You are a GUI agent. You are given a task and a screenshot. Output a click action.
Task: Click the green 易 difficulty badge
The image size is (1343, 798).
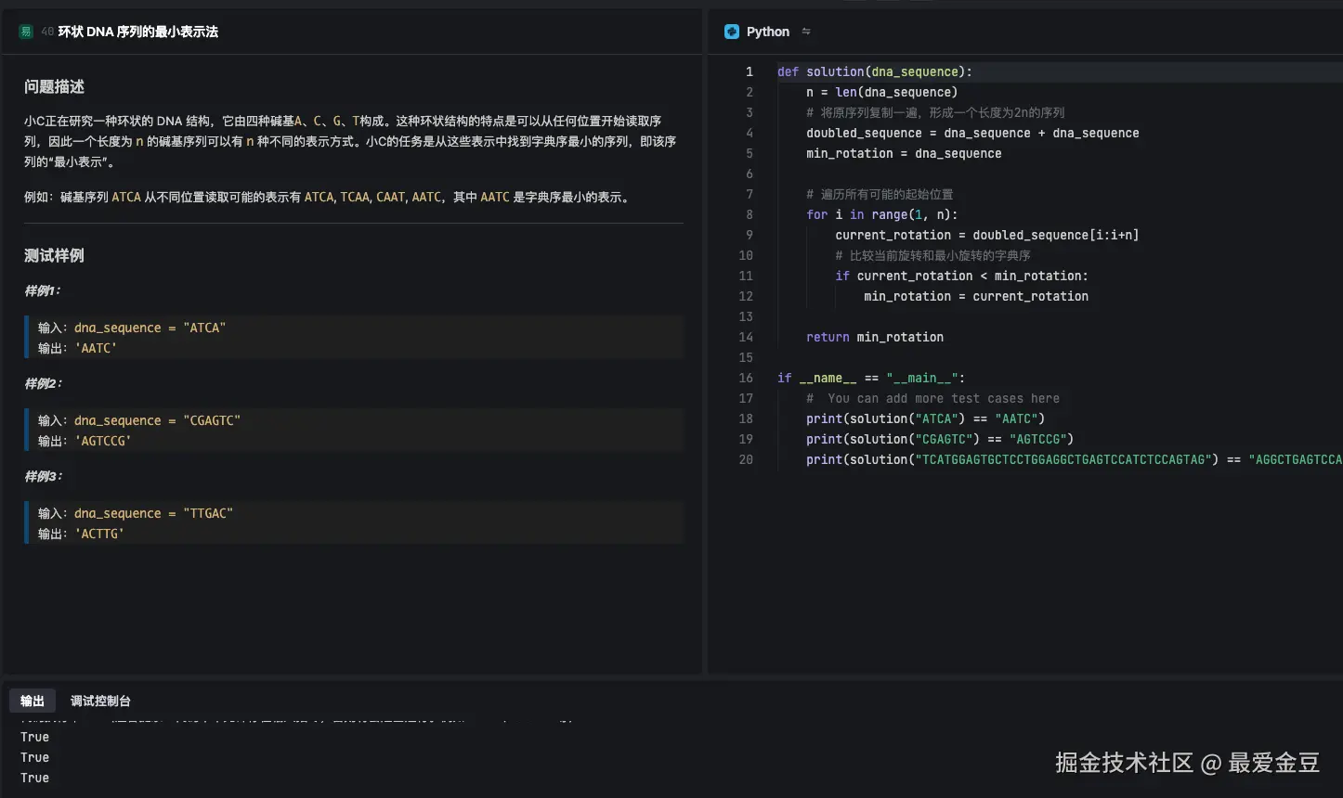26,32
